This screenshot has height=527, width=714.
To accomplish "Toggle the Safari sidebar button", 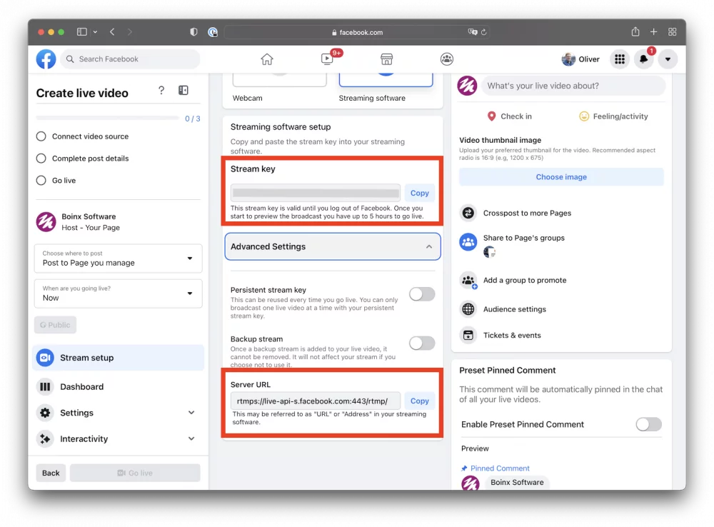I will [82, 32].
